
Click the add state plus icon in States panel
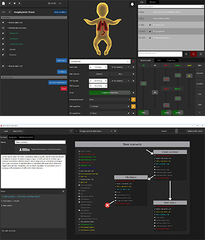(63, 191)
